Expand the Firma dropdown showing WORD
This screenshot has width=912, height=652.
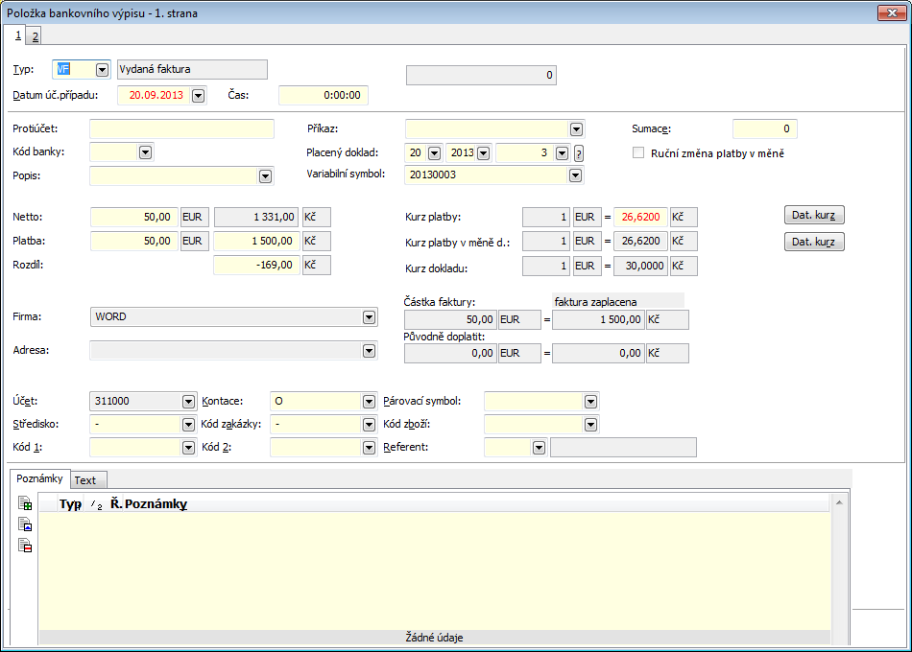(369, 317)
